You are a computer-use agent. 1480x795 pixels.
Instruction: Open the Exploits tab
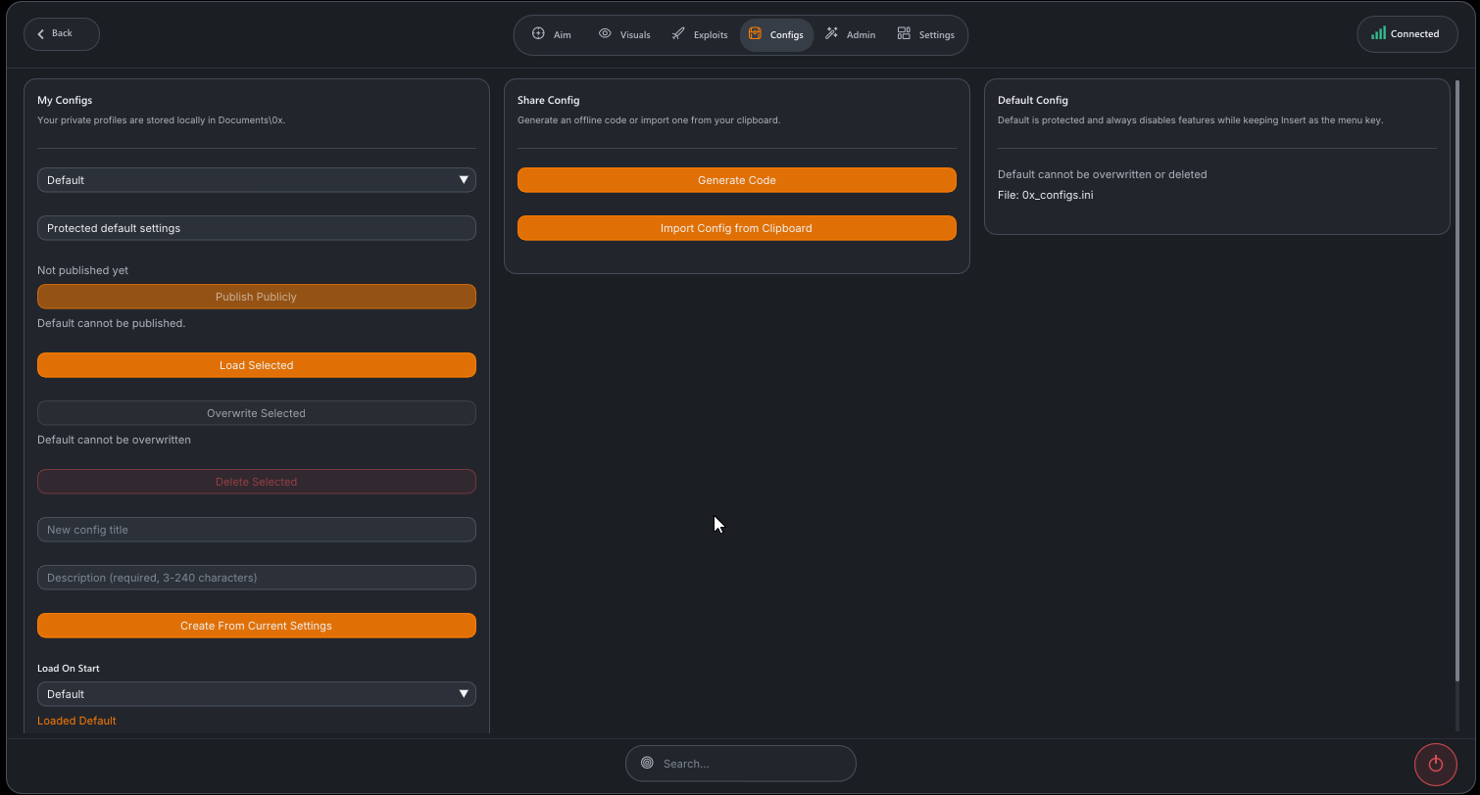(700, 34)
